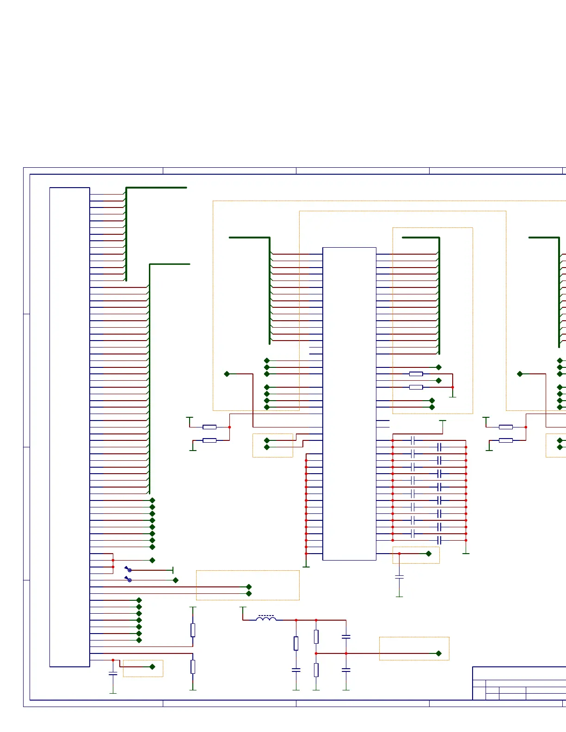The image size is (566, 732).
Task: Select the capacitor hanging below the central IC
Action: pos(400,577)
